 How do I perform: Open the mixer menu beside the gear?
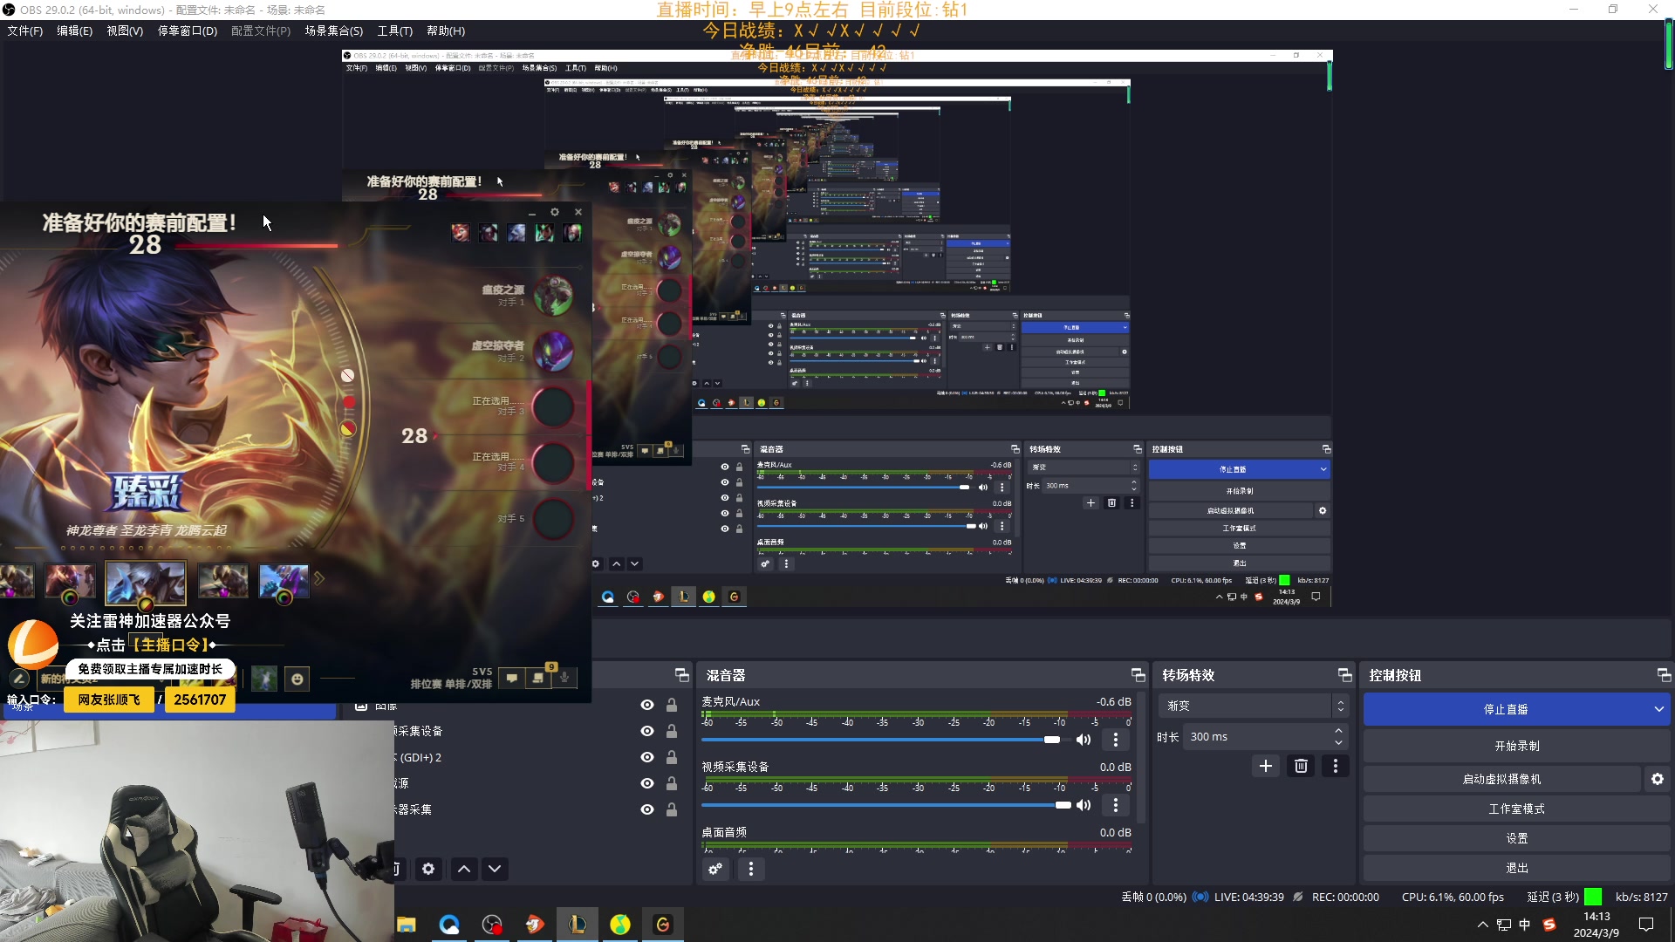tap(750, 869)
